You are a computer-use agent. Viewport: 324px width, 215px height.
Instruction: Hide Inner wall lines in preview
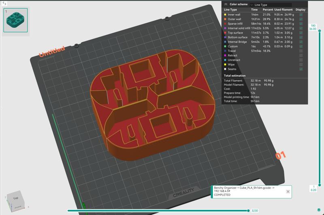[301, 15]
